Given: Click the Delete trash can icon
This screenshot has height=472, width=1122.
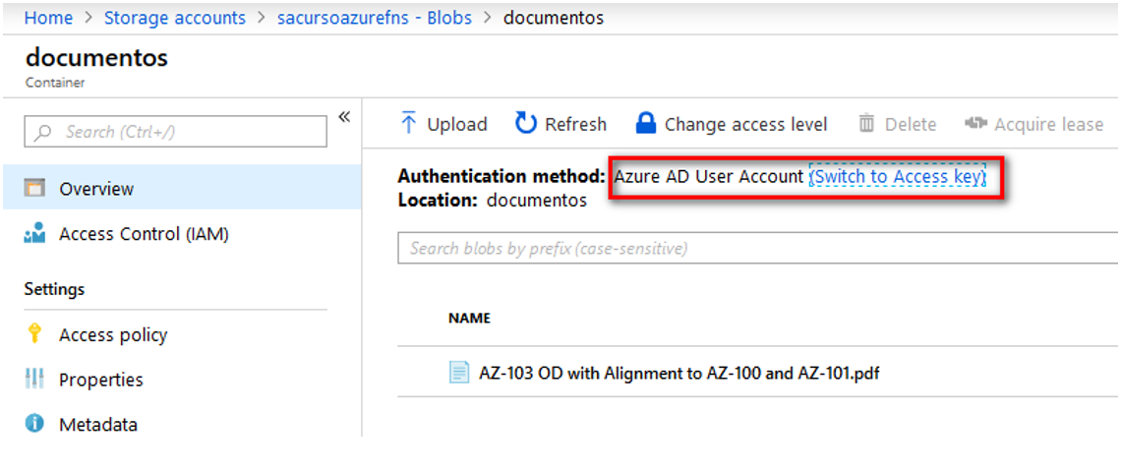Looking at the screenshot, I should pyautogui.click(x=866, y=124).
